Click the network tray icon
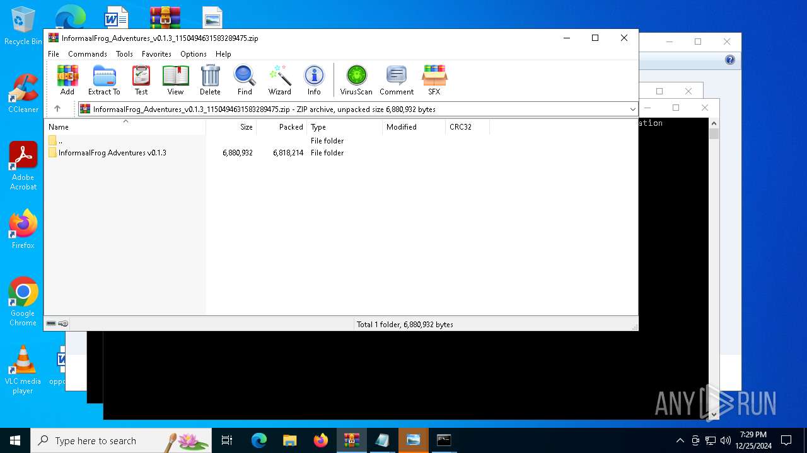 (711, 440)
